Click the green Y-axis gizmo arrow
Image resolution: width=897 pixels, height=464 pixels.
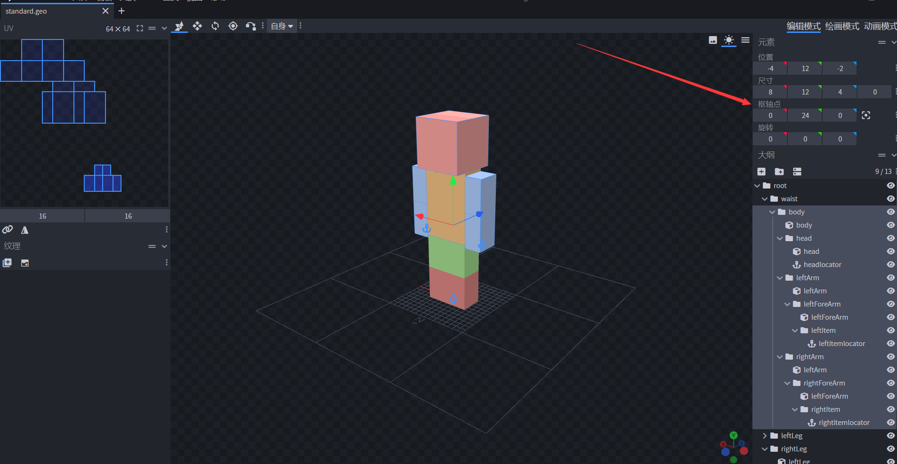(x=453, y=181)
